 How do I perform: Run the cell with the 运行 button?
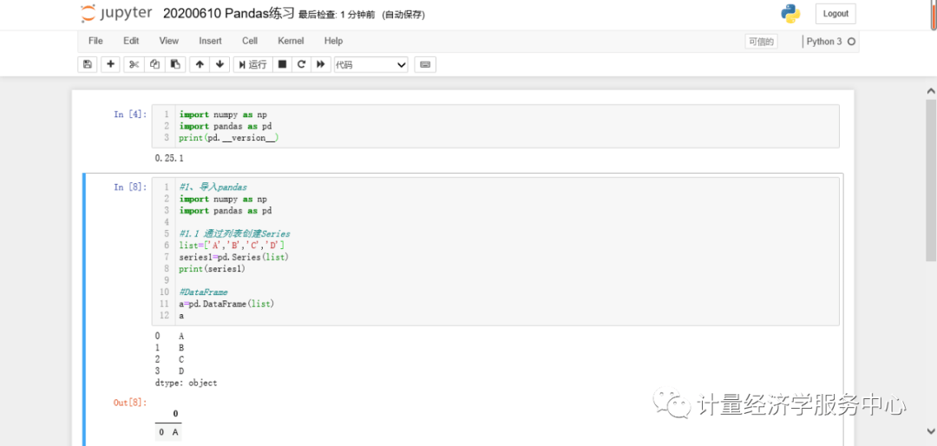tap(252, 64)
